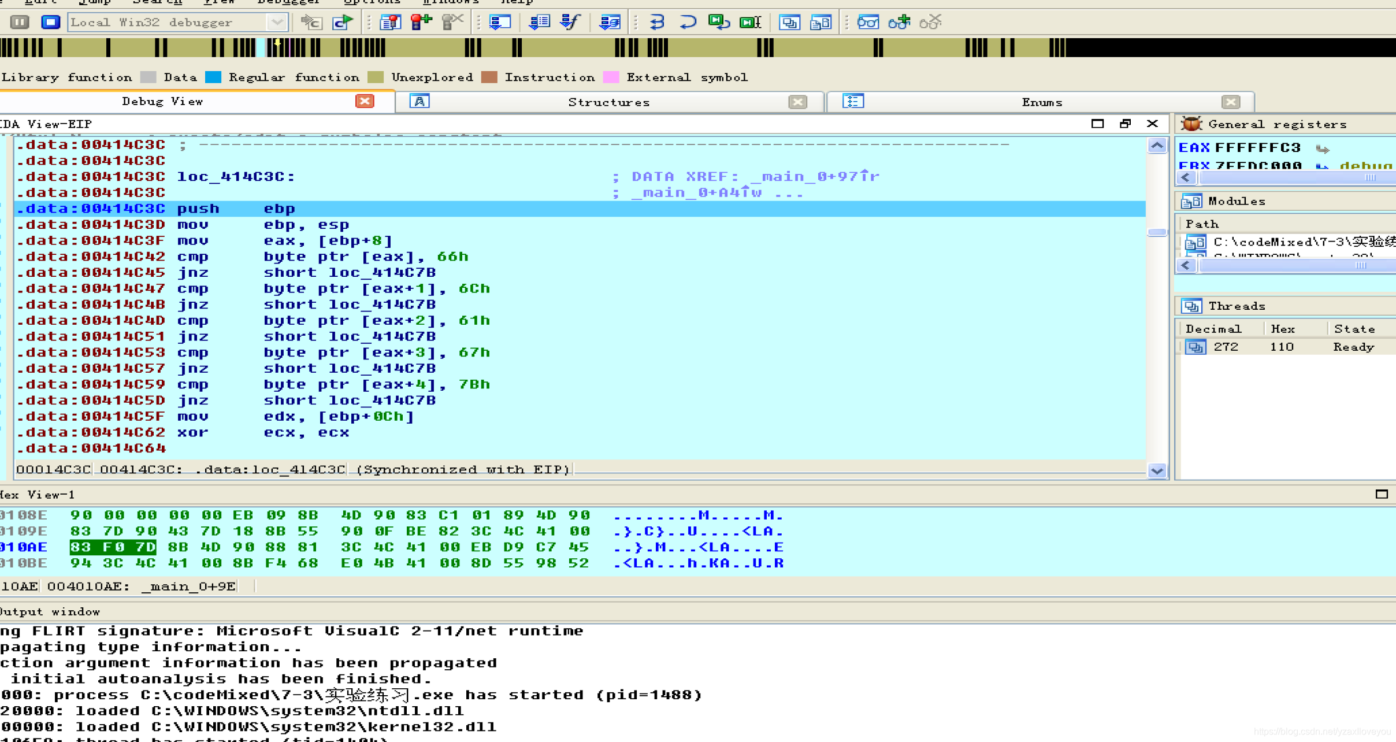Click the 'xor ecx, ecx' instruction line
Image resolution: width=1396 pixels, height=742 pixels.
point(580,433)
